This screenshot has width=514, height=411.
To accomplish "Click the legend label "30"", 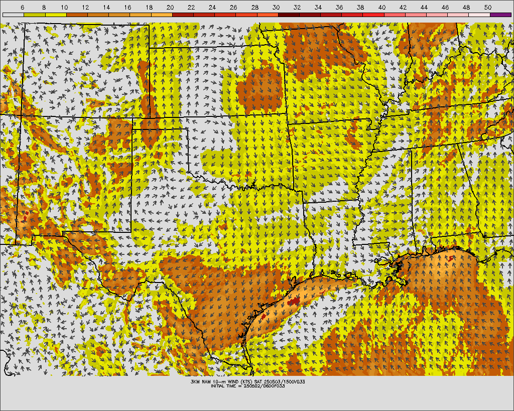I will (276, 7).
